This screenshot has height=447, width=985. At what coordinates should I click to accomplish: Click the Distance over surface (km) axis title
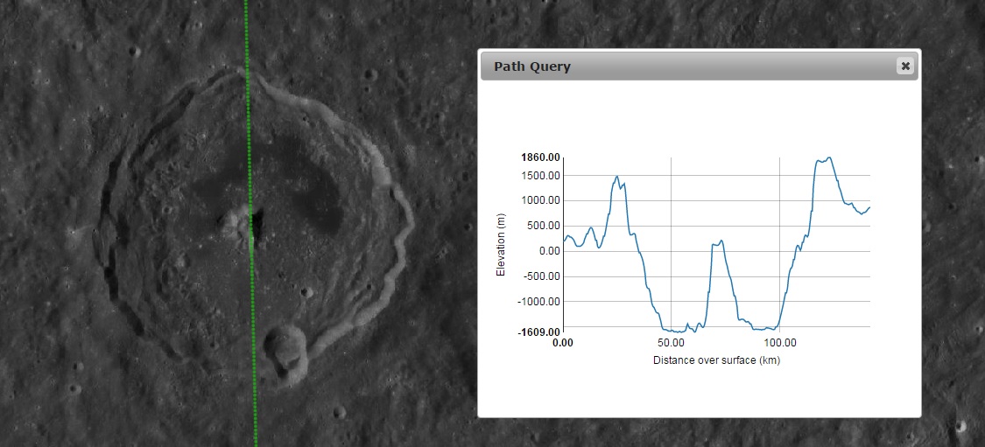[x=716, y=360]
